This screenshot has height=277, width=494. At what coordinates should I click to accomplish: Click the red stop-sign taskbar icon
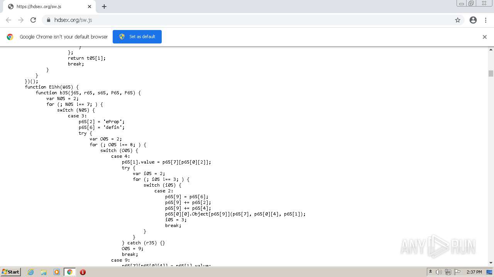pos(83,272)
